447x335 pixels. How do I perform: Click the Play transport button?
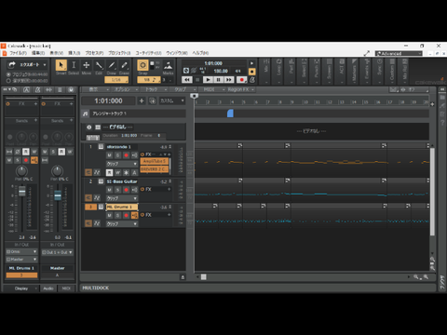208,80
